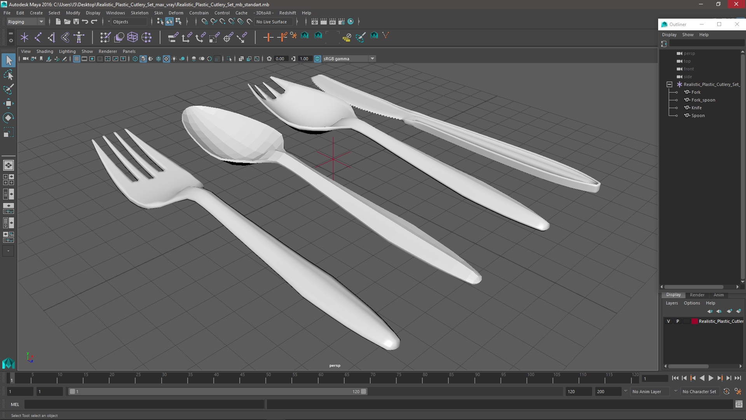
Task: Click the Character Controls running figure icon
Action: 738,392
